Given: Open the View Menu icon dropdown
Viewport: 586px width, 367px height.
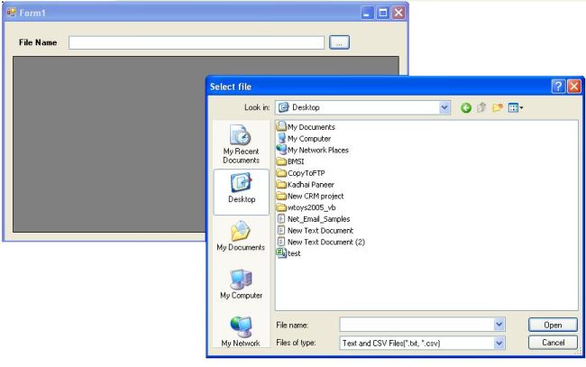Looking at the screenshot, I should (516, 108).
